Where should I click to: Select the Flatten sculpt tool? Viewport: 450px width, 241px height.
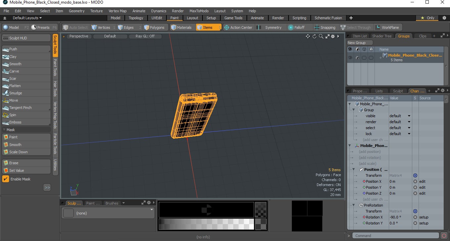[x=26, y=86]
